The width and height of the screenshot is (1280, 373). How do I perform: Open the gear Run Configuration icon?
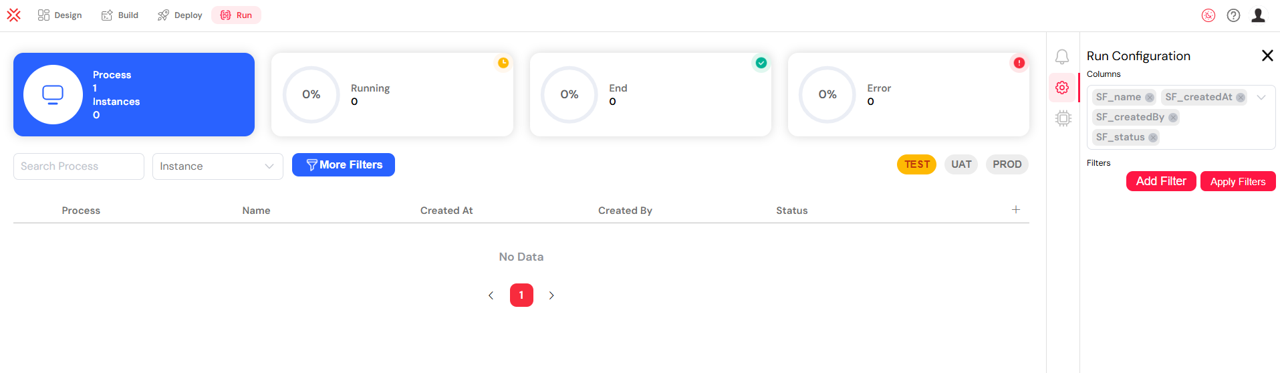tap(1062, 88)
